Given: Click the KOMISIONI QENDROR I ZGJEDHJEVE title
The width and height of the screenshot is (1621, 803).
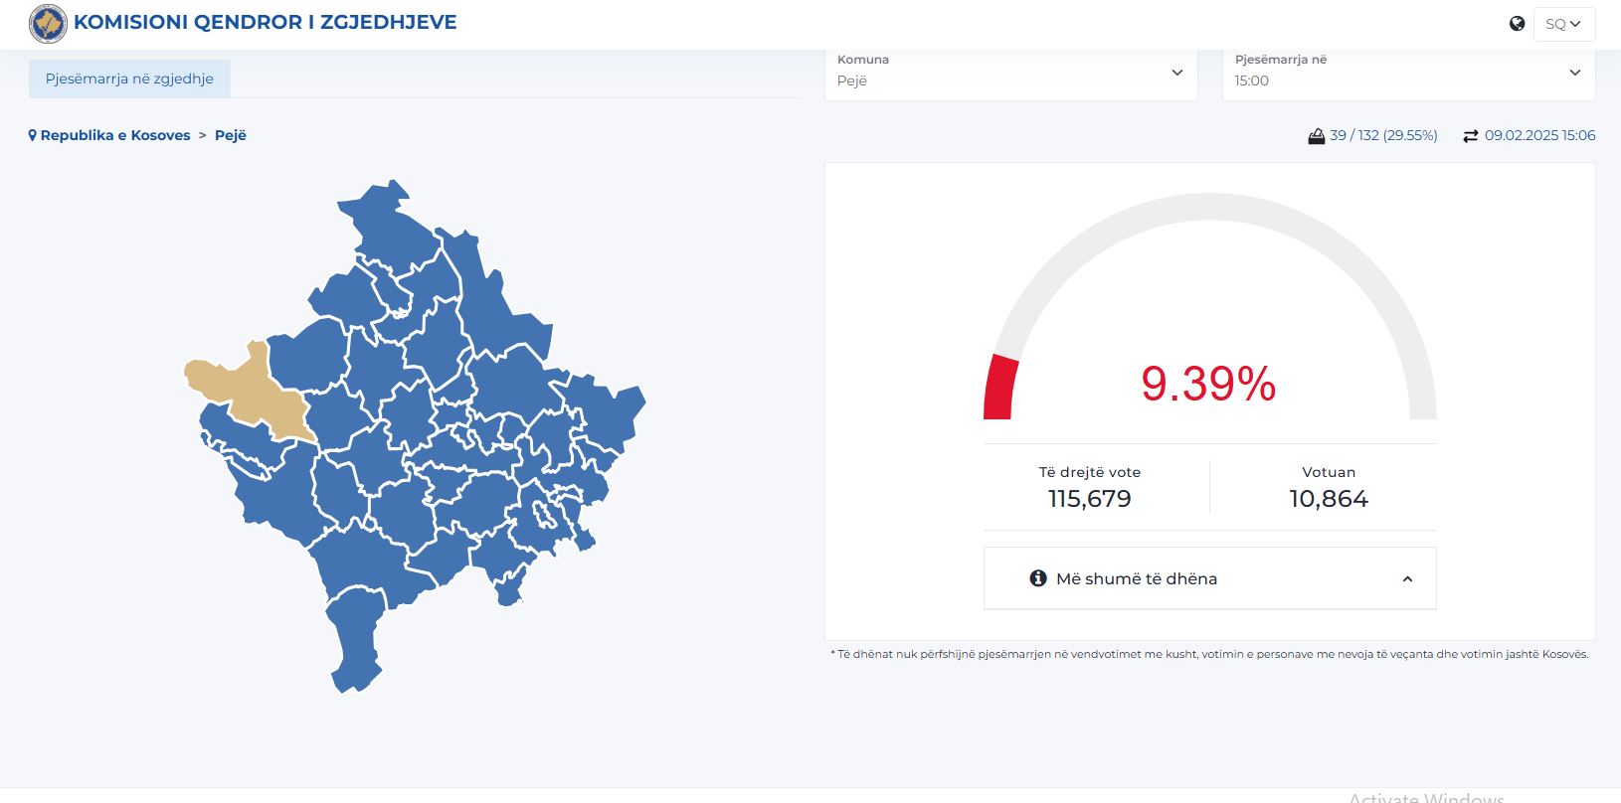Looking at the screenshot, I should [266, 23].
